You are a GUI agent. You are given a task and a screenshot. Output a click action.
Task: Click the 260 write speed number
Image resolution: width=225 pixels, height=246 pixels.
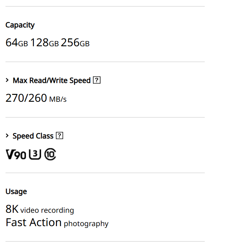(37, 98)
